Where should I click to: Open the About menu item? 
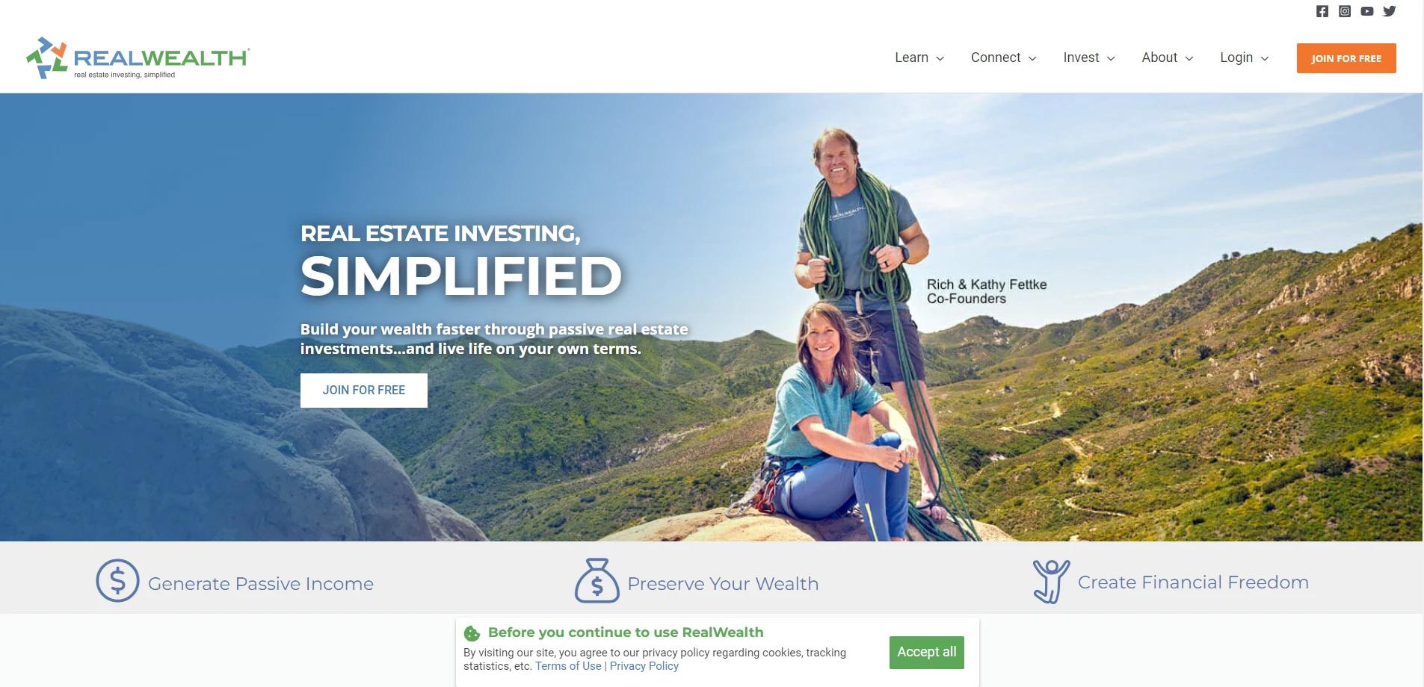click(1167, 57)
